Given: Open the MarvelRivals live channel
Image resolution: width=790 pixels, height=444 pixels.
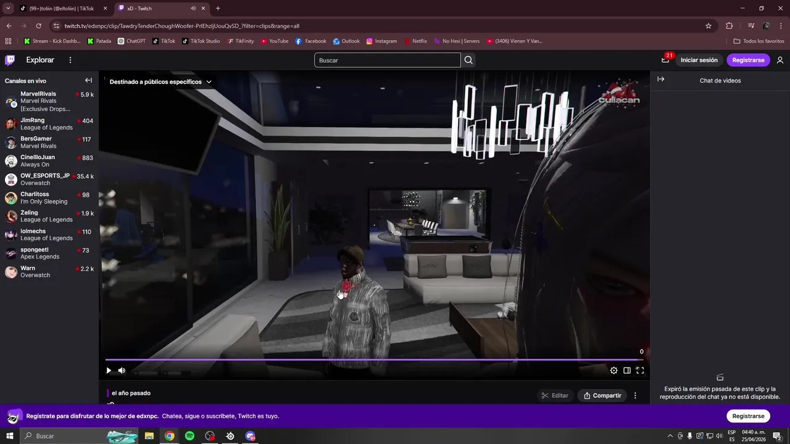Looking at the screenshot, I should pos(49,101).
